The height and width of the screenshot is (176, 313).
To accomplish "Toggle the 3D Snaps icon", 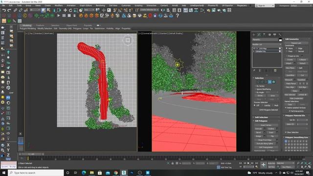I will tap(115, 10).
